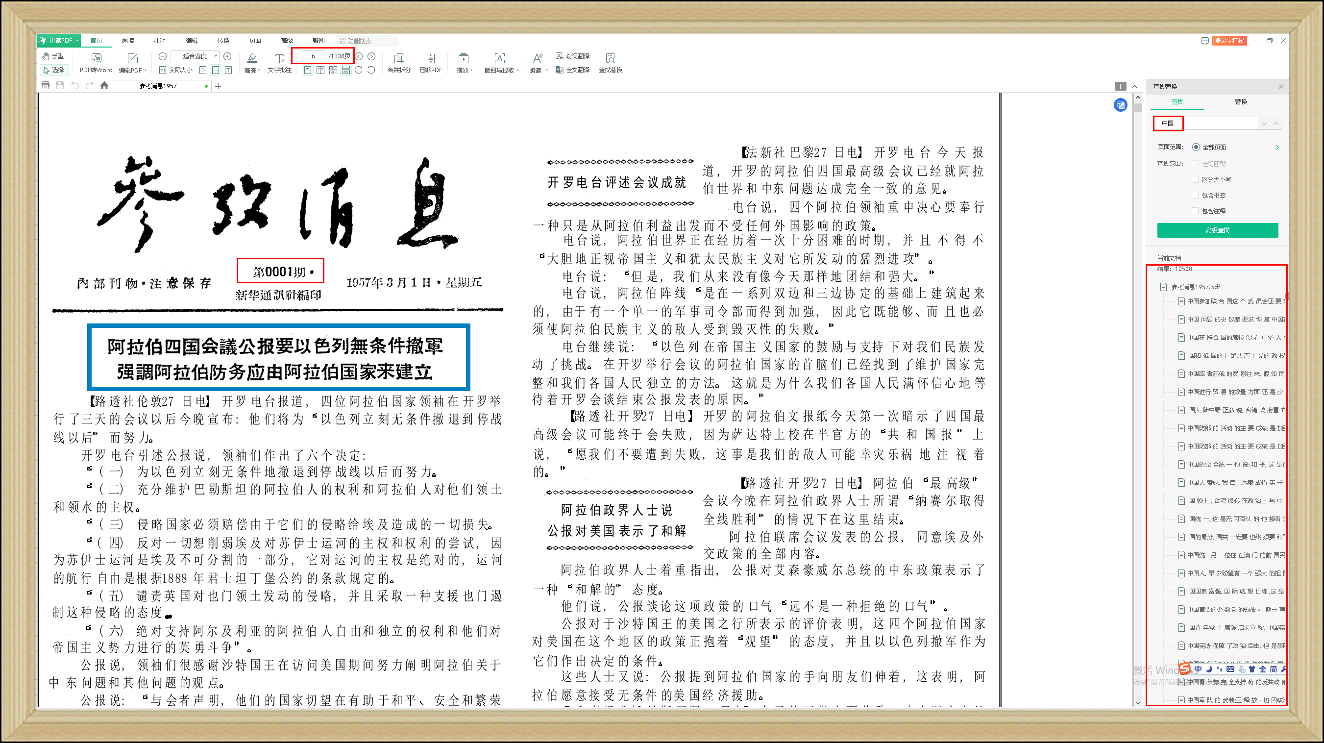This screenshot has width=1324, height=743.
Task: Select the 全部页面 radio button
Action: (1196, 148)
